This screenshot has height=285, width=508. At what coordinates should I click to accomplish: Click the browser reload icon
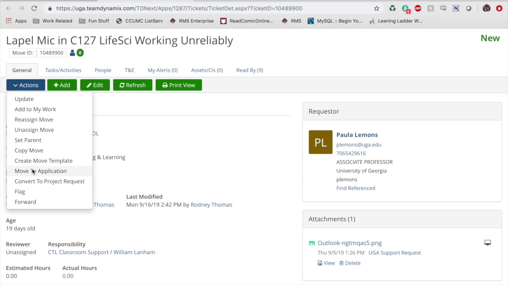point(34,8)
